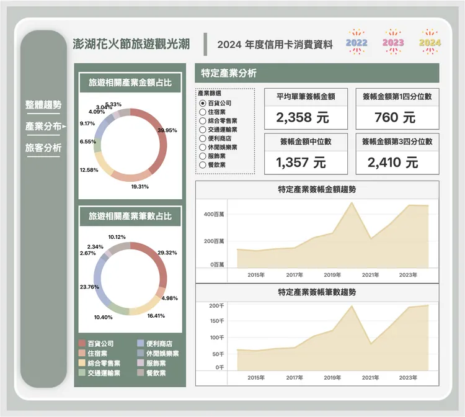Image resolution: width=465 pixels, height=417 pixels.
Task: Switch to the 2022 year firework icon
Action: (x=356, y=42)
